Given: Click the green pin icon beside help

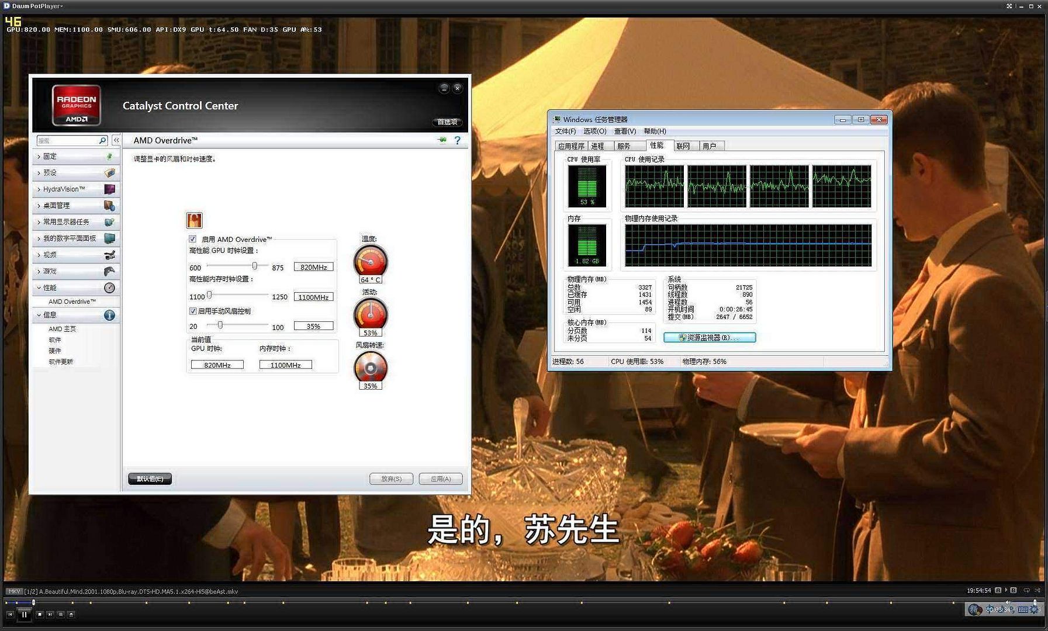Looking at the screenshot, I should click(x=442, y=140).
